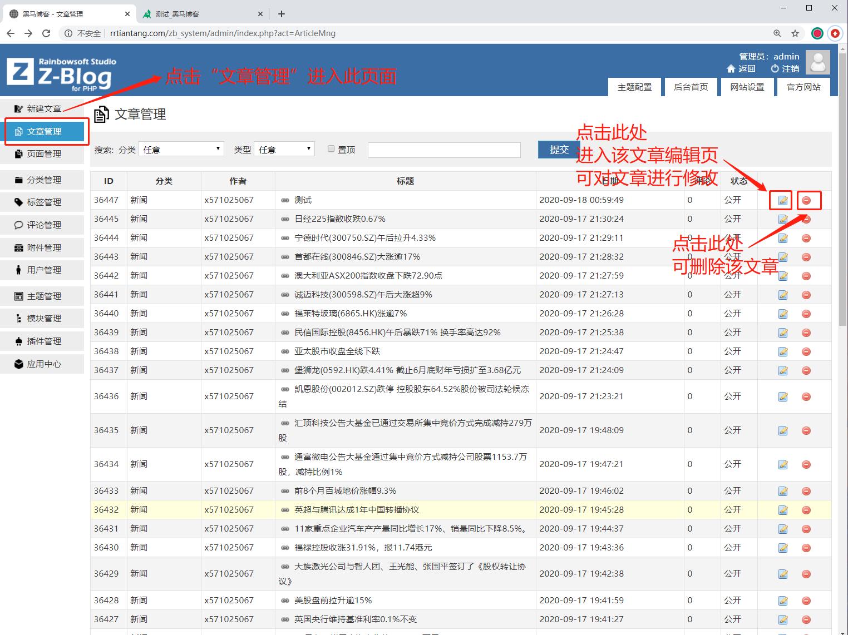Click edit icon for article 36445
This screenshot has height=635, width=848.
(x=783, y=219)
